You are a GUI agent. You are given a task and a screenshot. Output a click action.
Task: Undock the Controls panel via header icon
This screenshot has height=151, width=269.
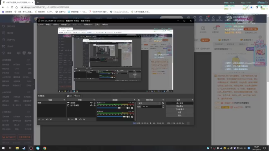[x=192, y=100]
